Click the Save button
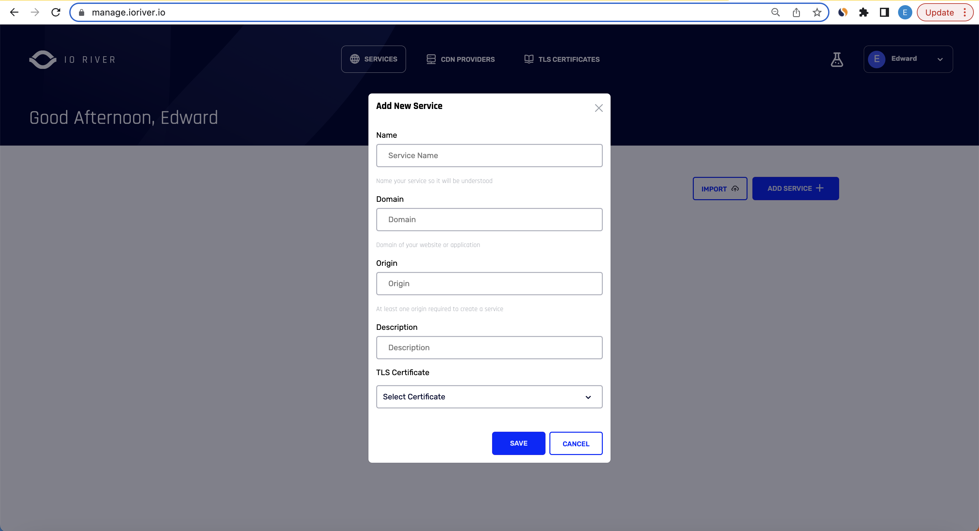 click(518, 443)
